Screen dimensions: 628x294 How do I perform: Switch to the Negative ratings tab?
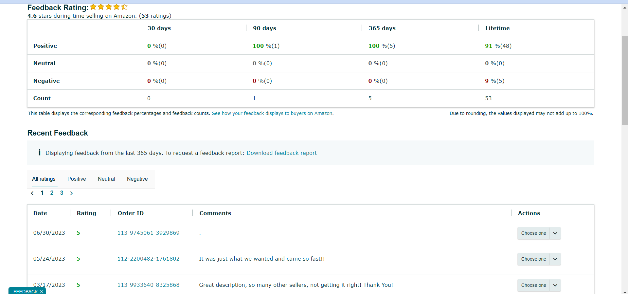[137, 179]
